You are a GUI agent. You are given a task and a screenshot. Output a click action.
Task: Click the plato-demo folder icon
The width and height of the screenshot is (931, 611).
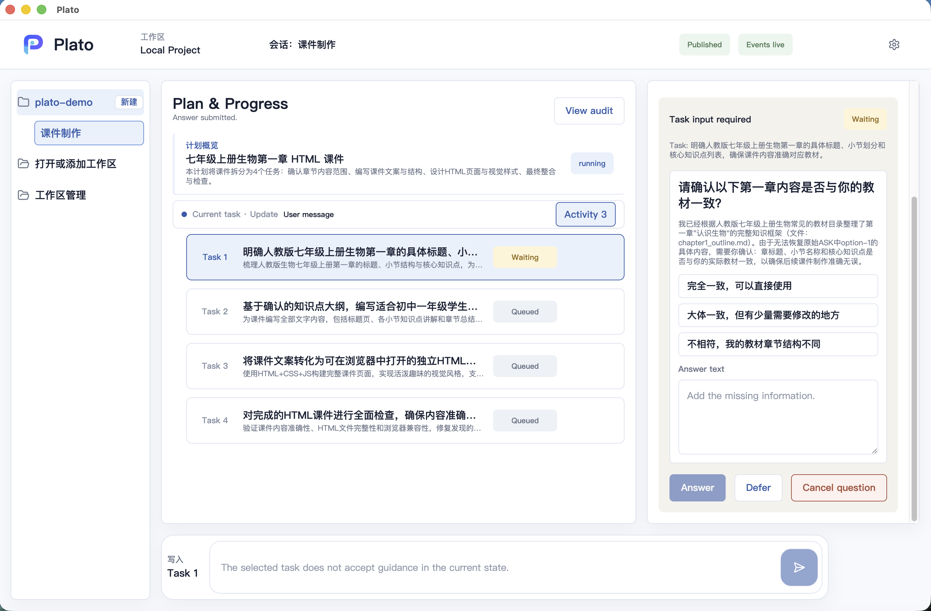(x=23, y=102)
